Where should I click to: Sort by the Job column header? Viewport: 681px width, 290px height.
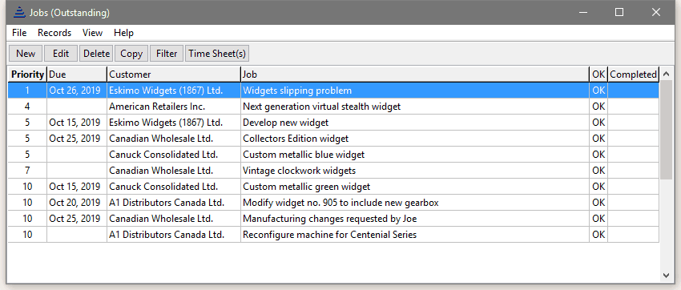tap(415, 75)
